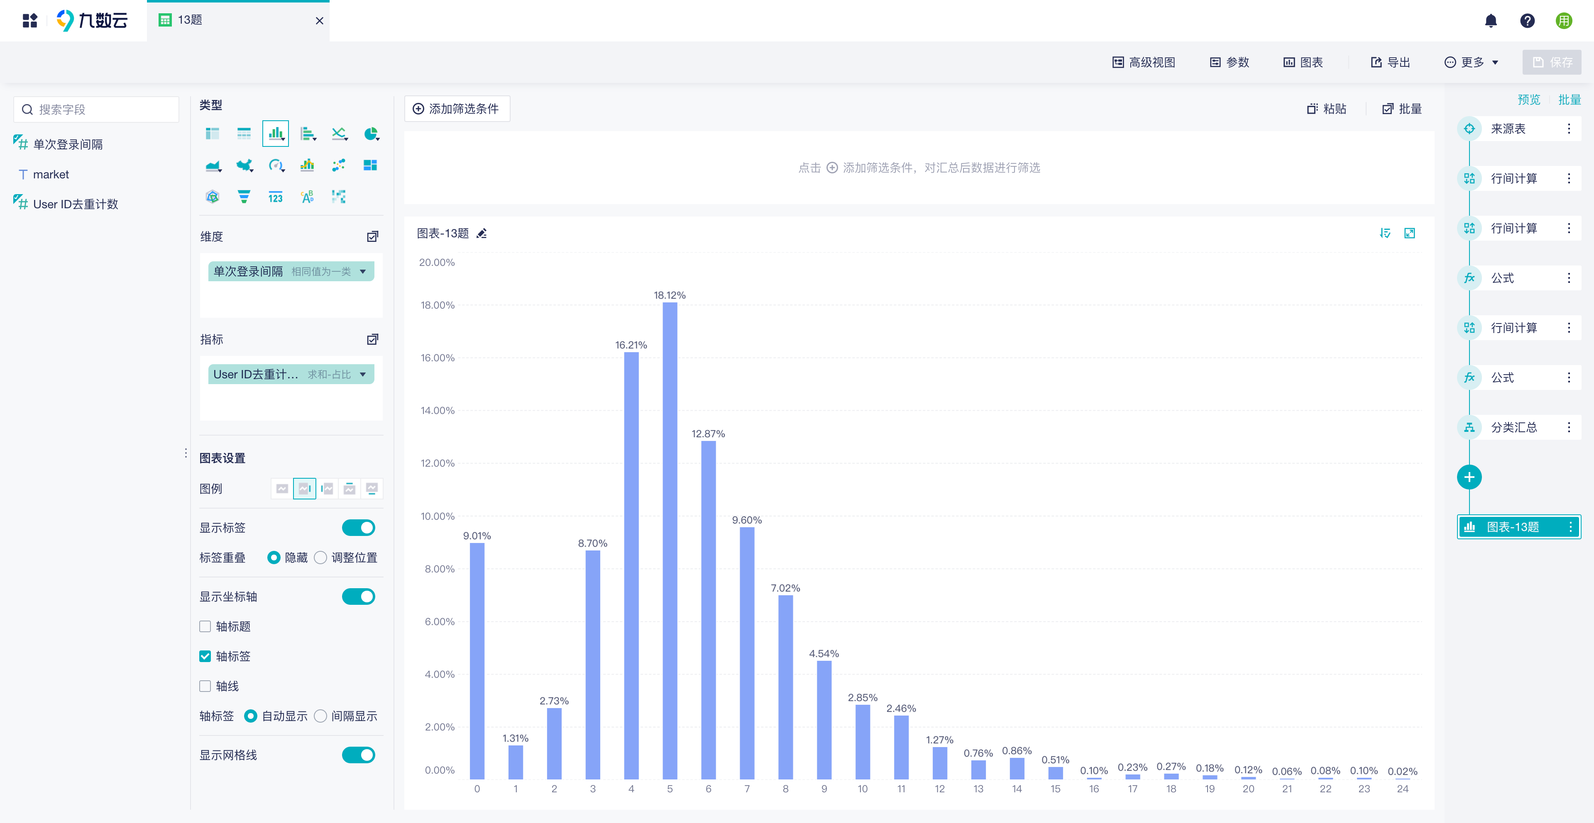Click the 预览 link

click(x=1528, y=100)
